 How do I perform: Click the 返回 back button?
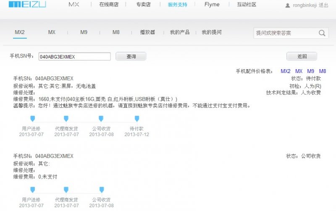(302, 57)
